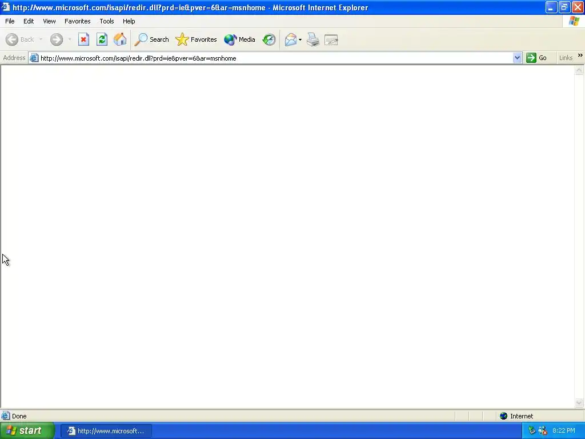Open the Favorites menu in menu bar
This screenshot has width=585, height=439.
(x=78, y=21)
